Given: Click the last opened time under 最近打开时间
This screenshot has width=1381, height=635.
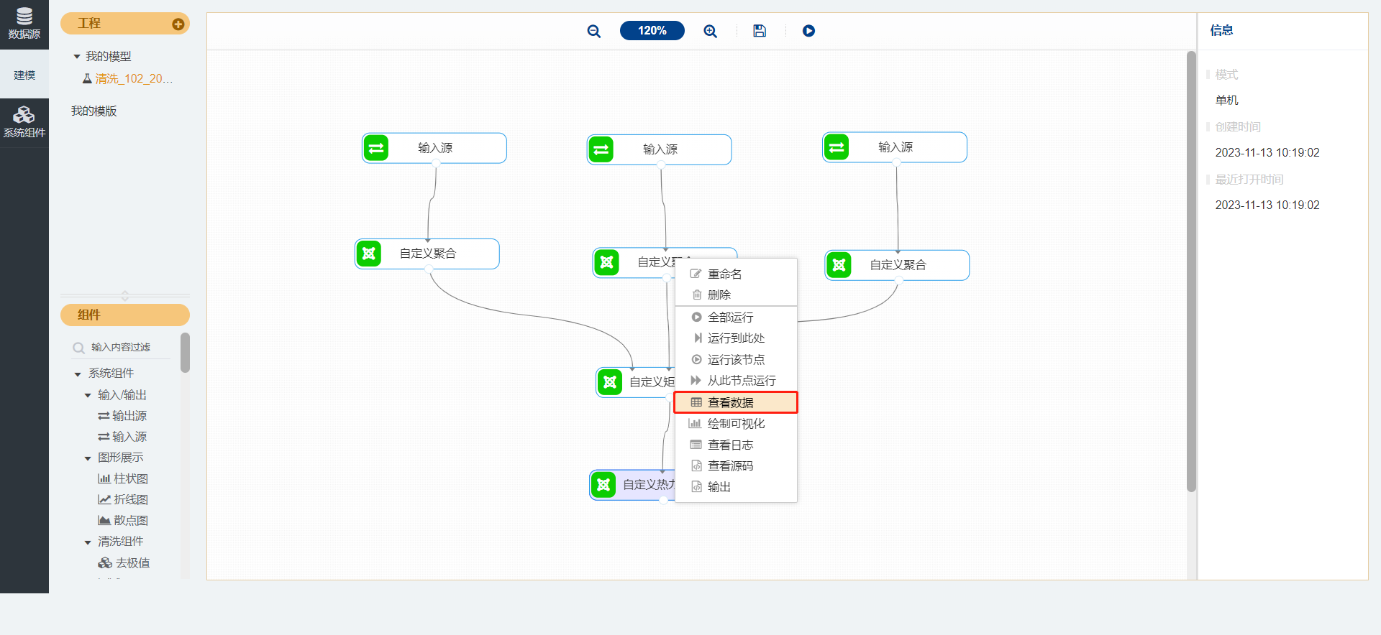Looking at the screenshot, I should 1267,205.
